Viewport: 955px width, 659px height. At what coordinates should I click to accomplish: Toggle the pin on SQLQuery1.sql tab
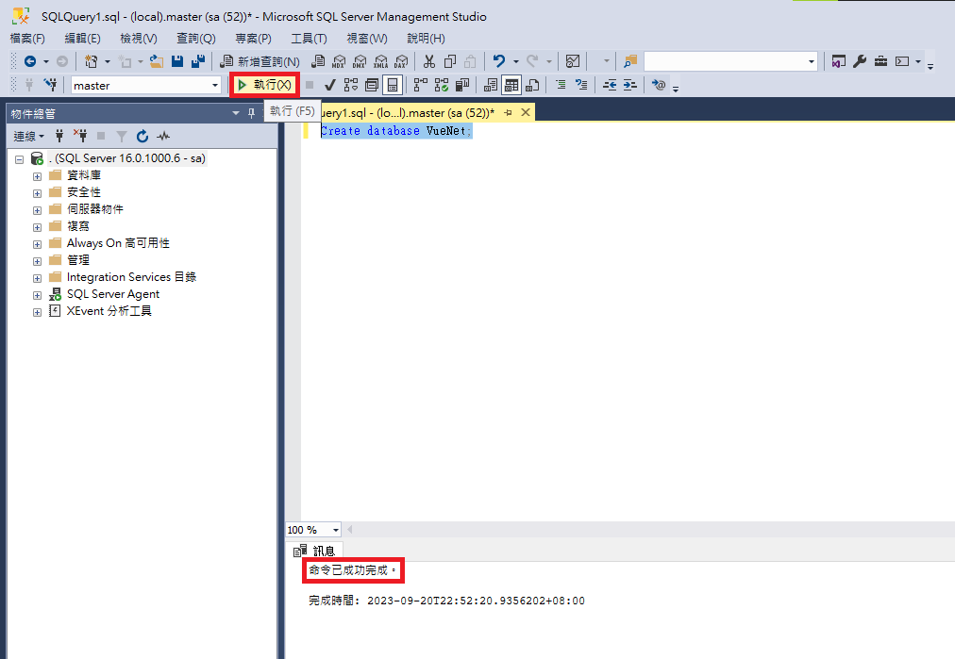[508, 112]
